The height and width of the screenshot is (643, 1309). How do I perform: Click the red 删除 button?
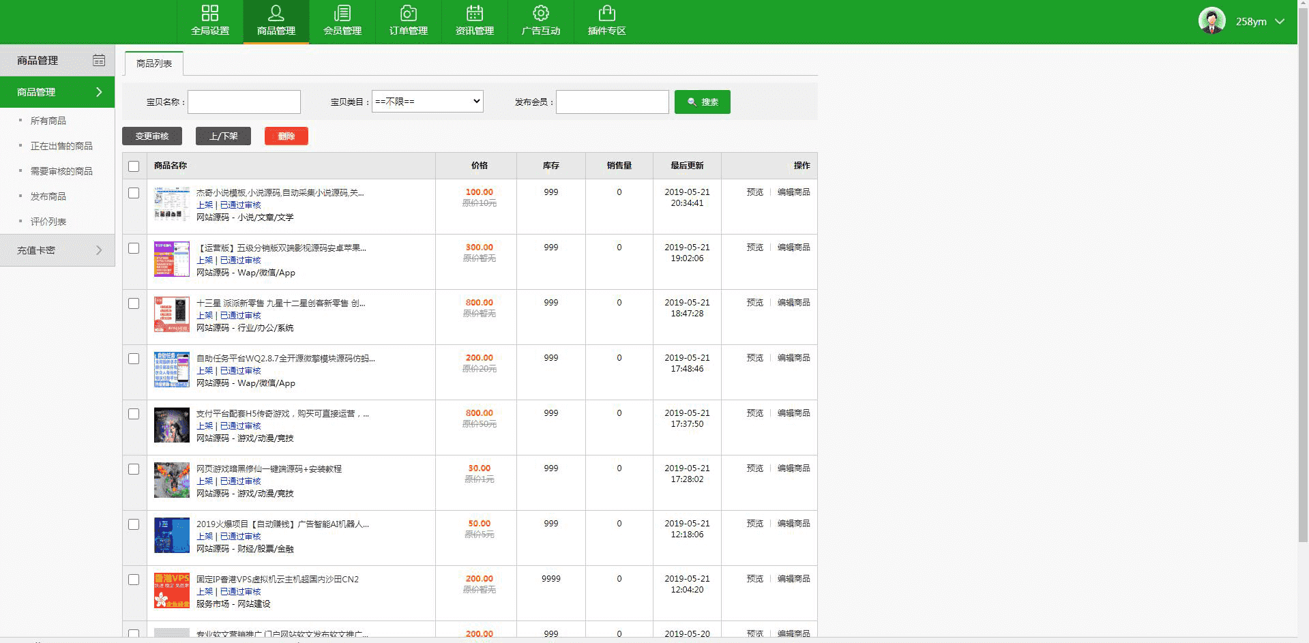[286, 136]
